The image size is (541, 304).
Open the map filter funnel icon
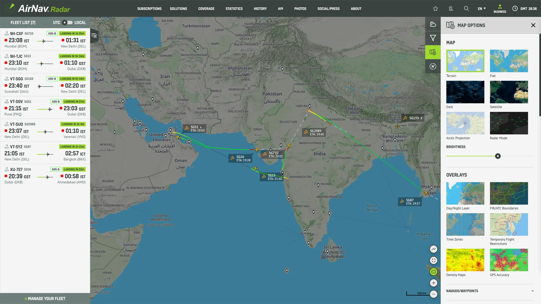(433, 38)
